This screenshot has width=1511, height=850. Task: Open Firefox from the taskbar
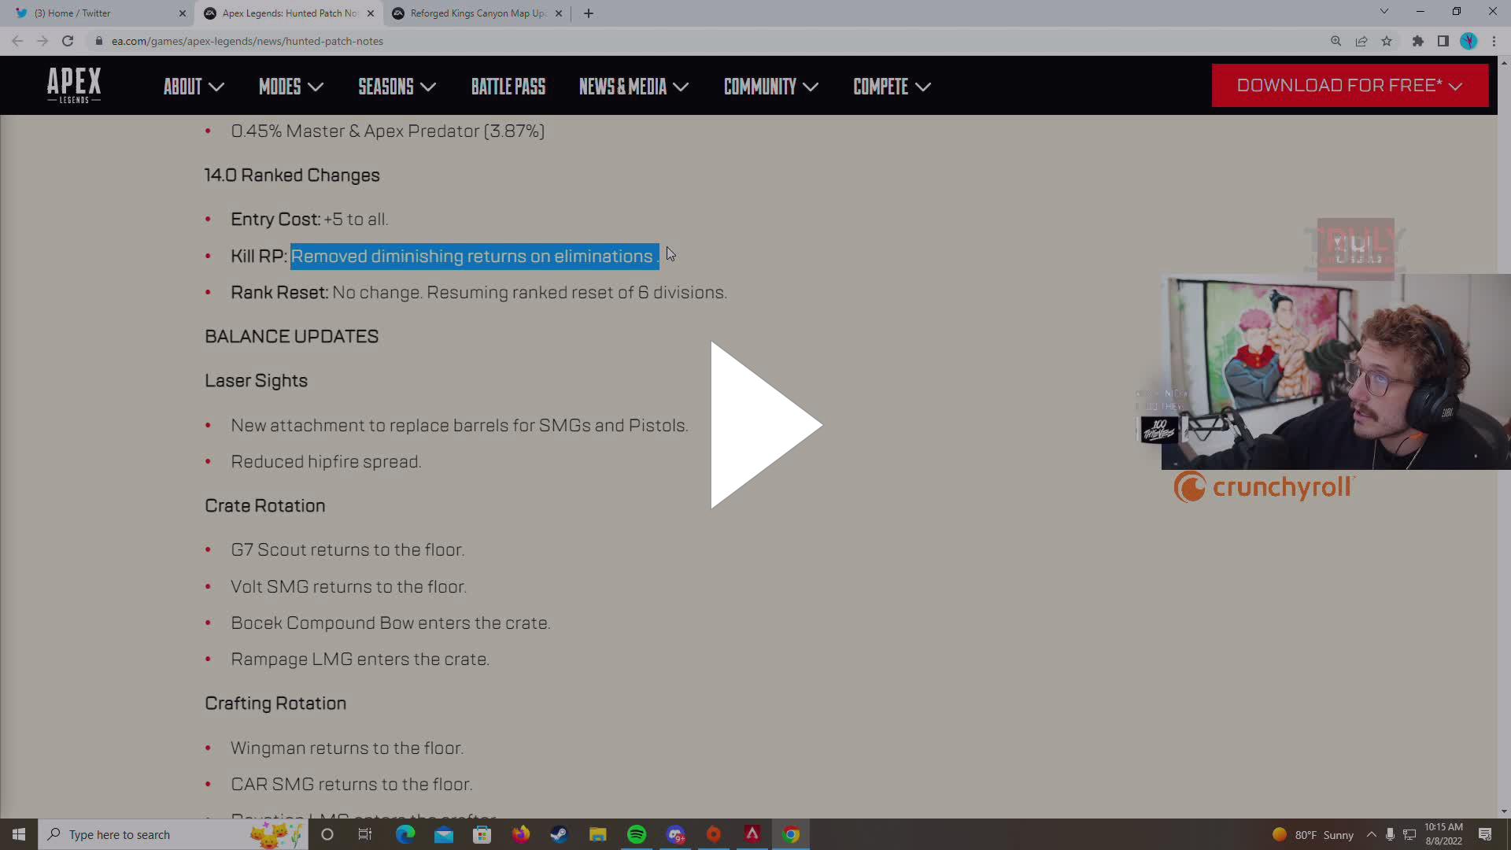click(x=520, y=834)
